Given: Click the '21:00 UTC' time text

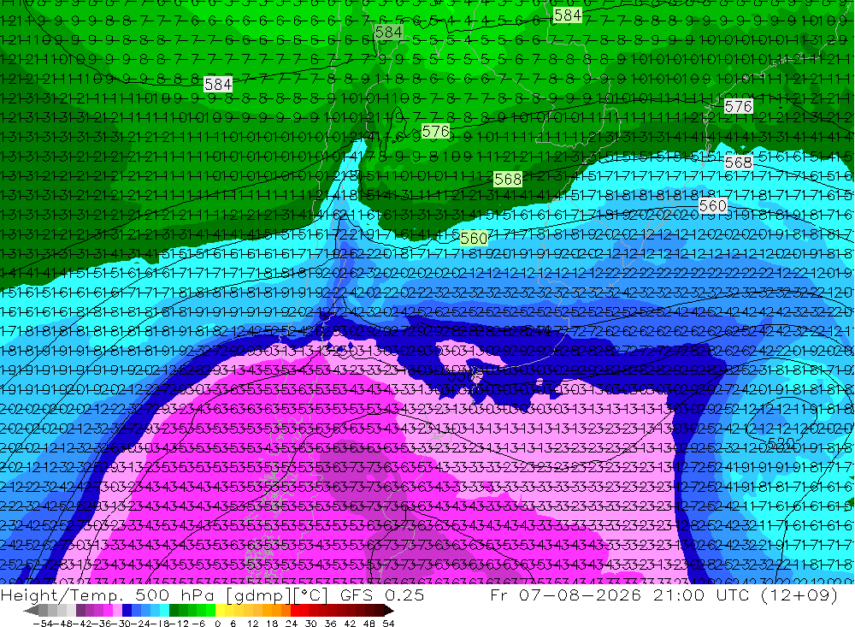Looking at the screenshot, I should (703, 594).
